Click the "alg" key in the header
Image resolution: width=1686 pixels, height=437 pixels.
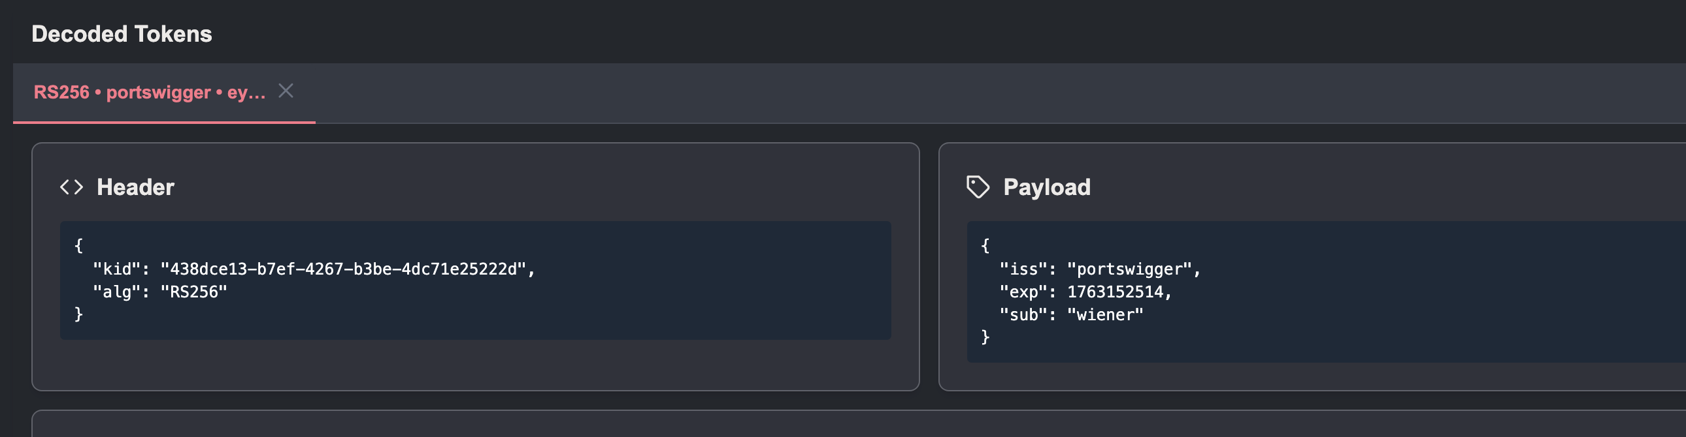116,292
